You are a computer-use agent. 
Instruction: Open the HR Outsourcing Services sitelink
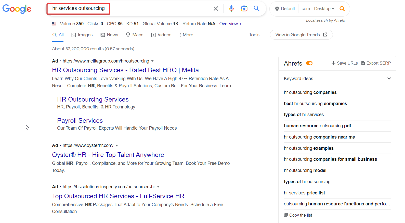[x=93, y=99]
